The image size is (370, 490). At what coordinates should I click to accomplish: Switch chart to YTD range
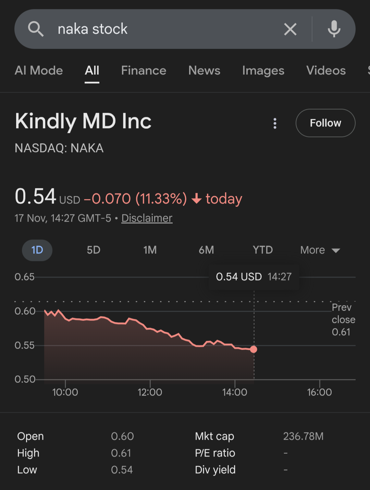(x=263, y=250)
